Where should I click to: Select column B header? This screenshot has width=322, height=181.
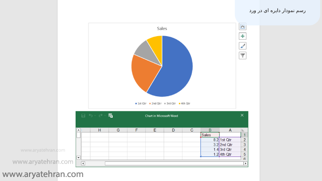[x=210, y=130]
